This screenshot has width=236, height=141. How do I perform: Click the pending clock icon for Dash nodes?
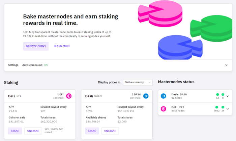tap(223, 94)
